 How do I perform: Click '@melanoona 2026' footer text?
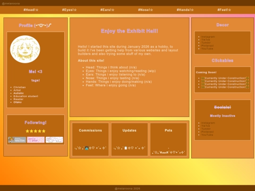127,189
